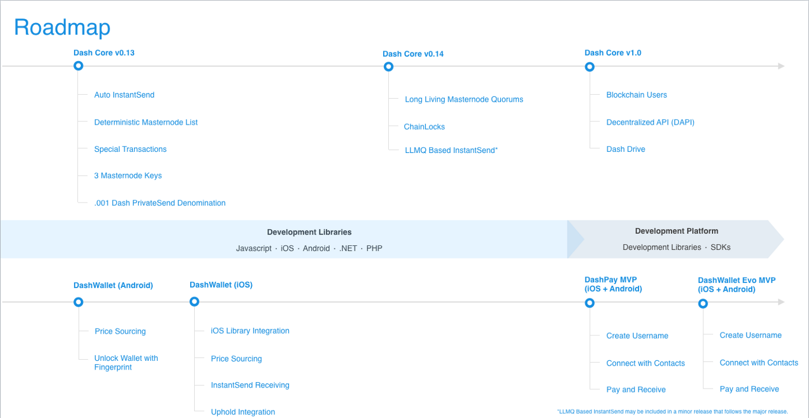Click the DashPay MVP timeline marker circle
The image size is (809, 418).
(589, 303)
